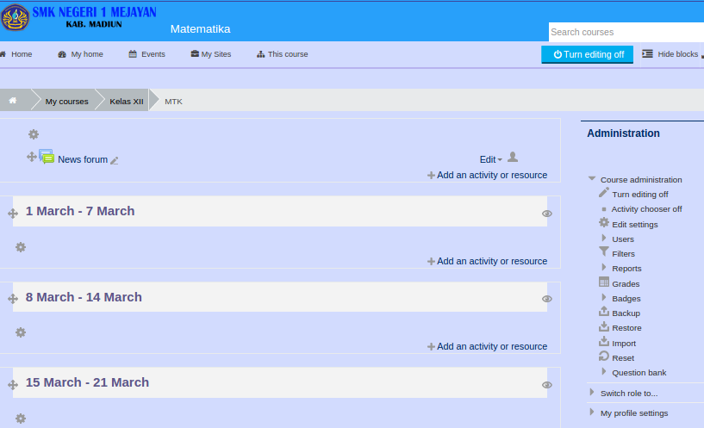Click the Matematika course title

click(200, 29)
